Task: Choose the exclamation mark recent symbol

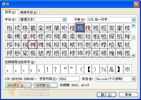Action: pos(48,69)
